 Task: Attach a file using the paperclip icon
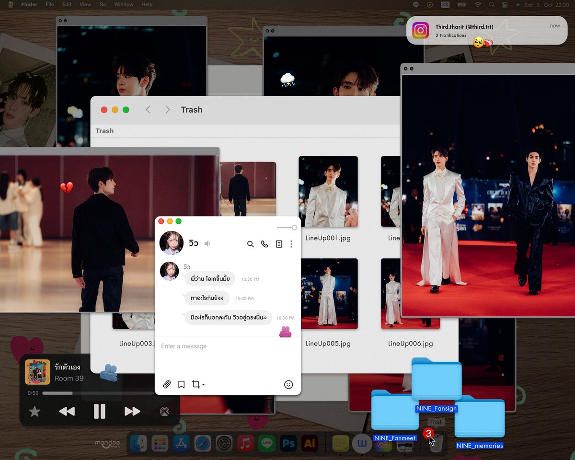coord(167,384)
